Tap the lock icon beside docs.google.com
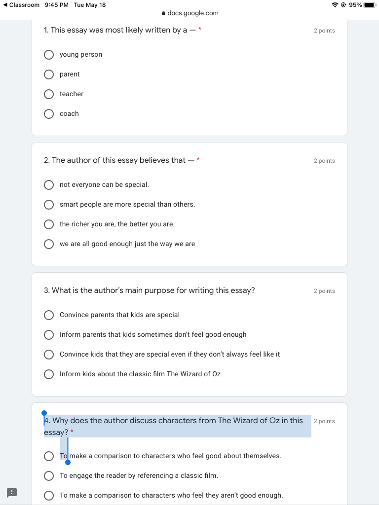Viewport: 379px width, 505px height. coord(163,13)
